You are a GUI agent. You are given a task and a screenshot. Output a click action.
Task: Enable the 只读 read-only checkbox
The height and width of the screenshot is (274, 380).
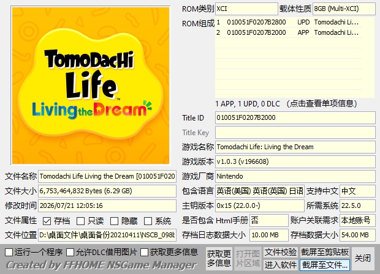coord(80,221)
